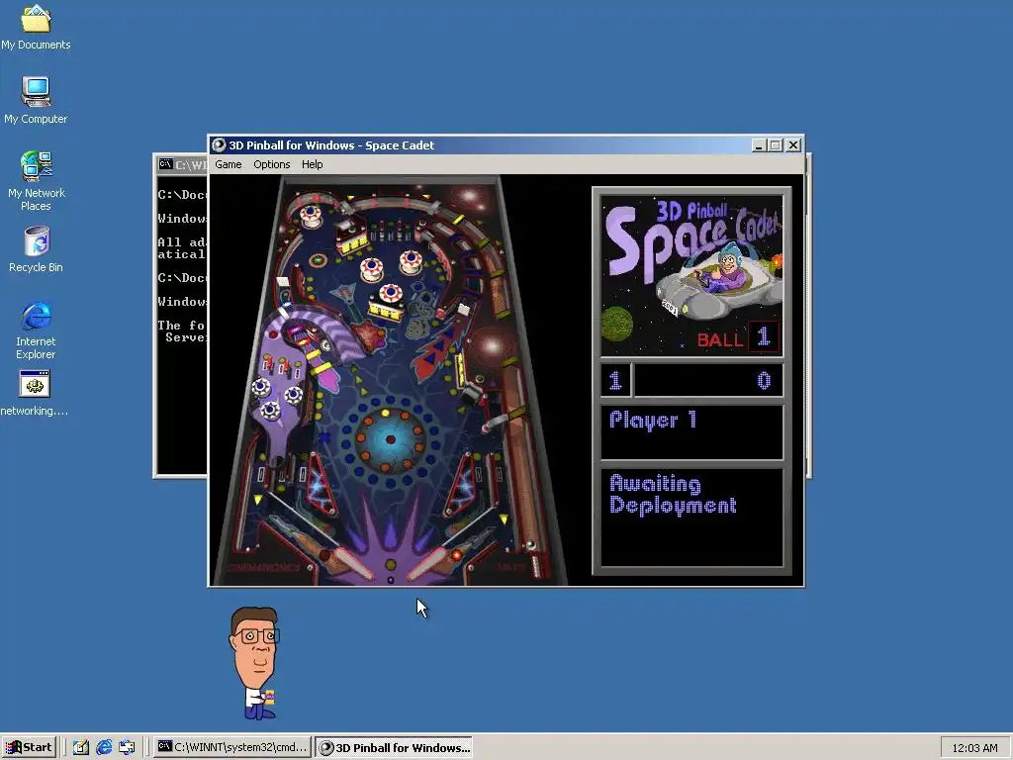The image size is (1013, 760).
Task: Click the 3D Pinball title bar ball icon
Action: (219, 144)
